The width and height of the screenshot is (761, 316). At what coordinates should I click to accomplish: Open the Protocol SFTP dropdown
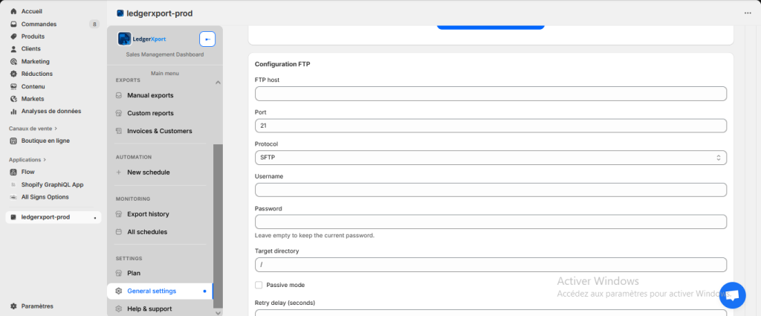[x=490, y=158]
